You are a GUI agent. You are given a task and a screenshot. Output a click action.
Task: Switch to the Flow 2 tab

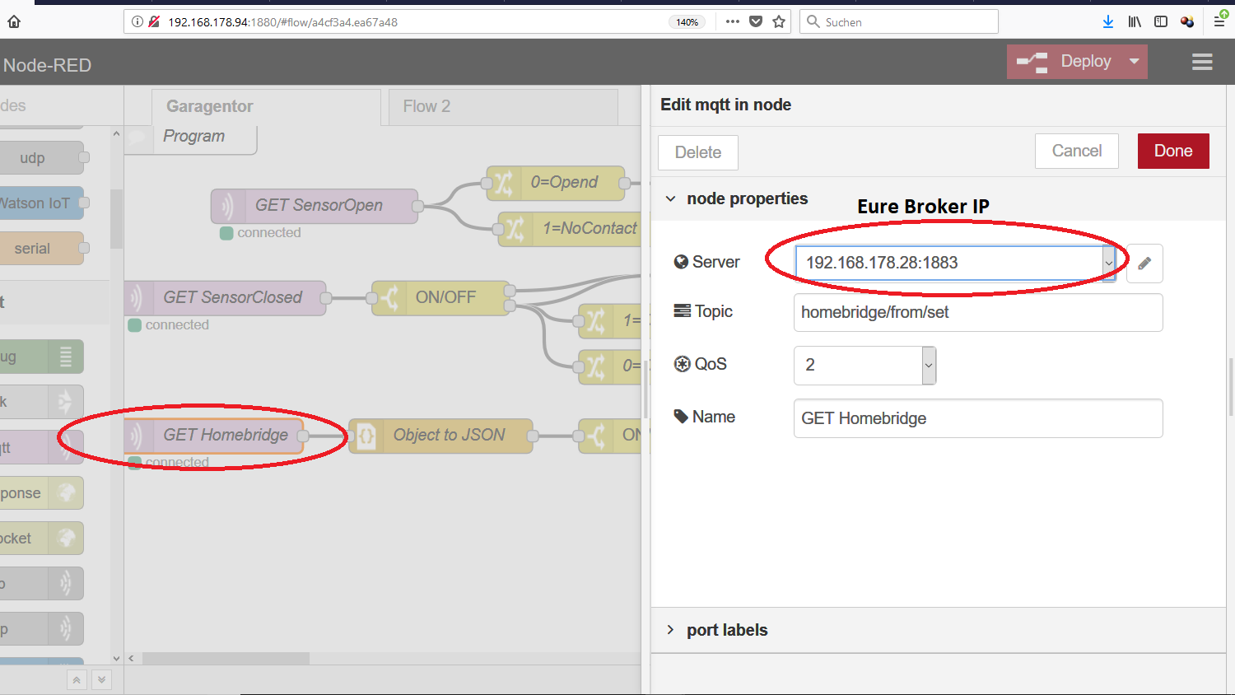point(426,106)
